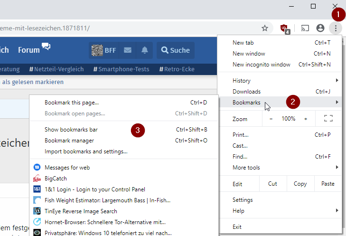This screenshot has height=236, width=346.
Task: Click the bookmark star in address bar
Action: 264,28
